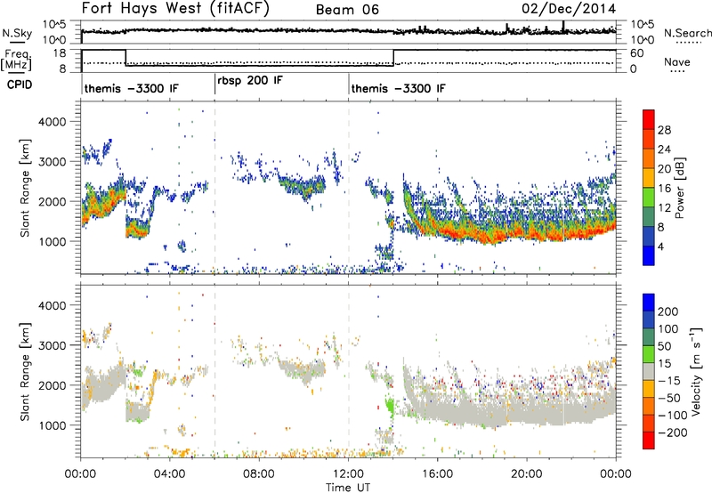Click the '200' tick on Velocity scale
The image size is (712, 493).
click(667, 311)
